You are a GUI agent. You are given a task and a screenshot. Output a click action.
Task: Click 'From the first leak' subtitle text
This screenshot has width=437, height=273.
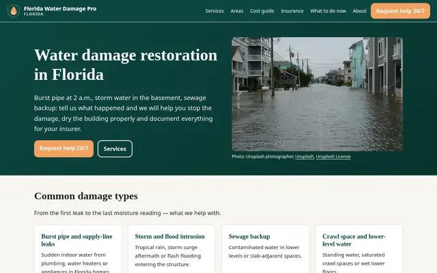point(128,213)
